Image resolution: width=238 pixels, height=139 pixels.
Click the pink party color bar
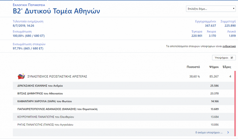235,103
